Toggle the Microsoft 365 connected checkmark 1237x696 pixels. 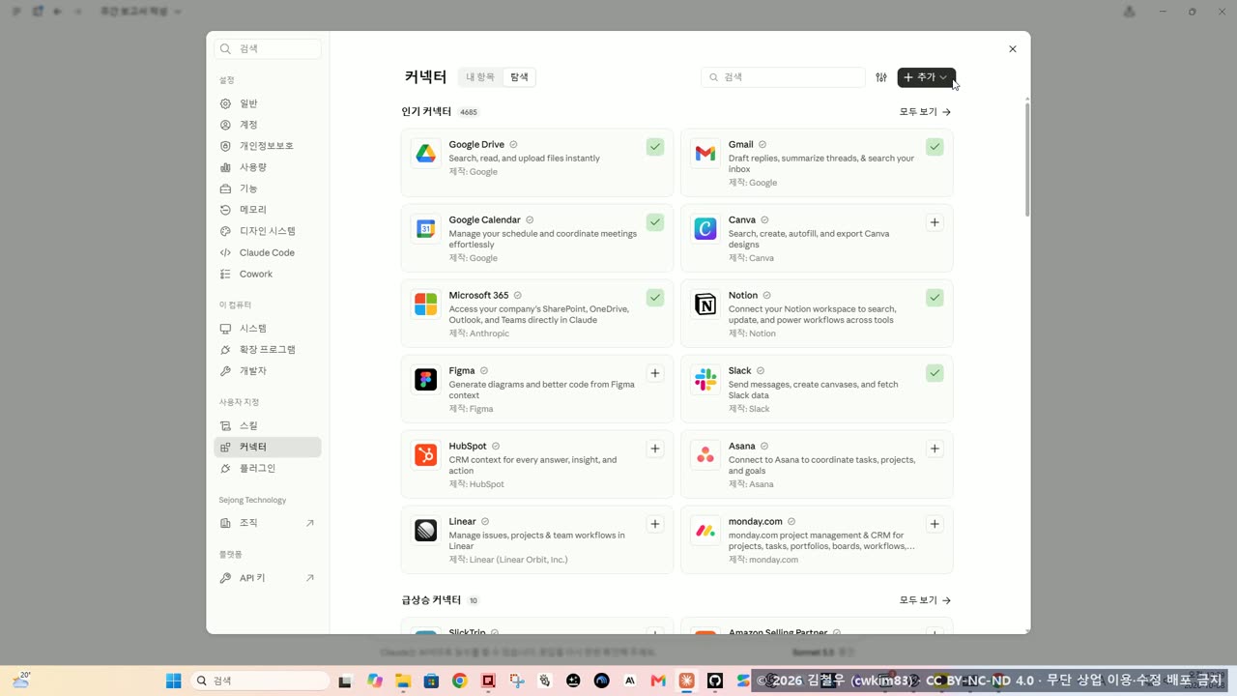[655, 298]
